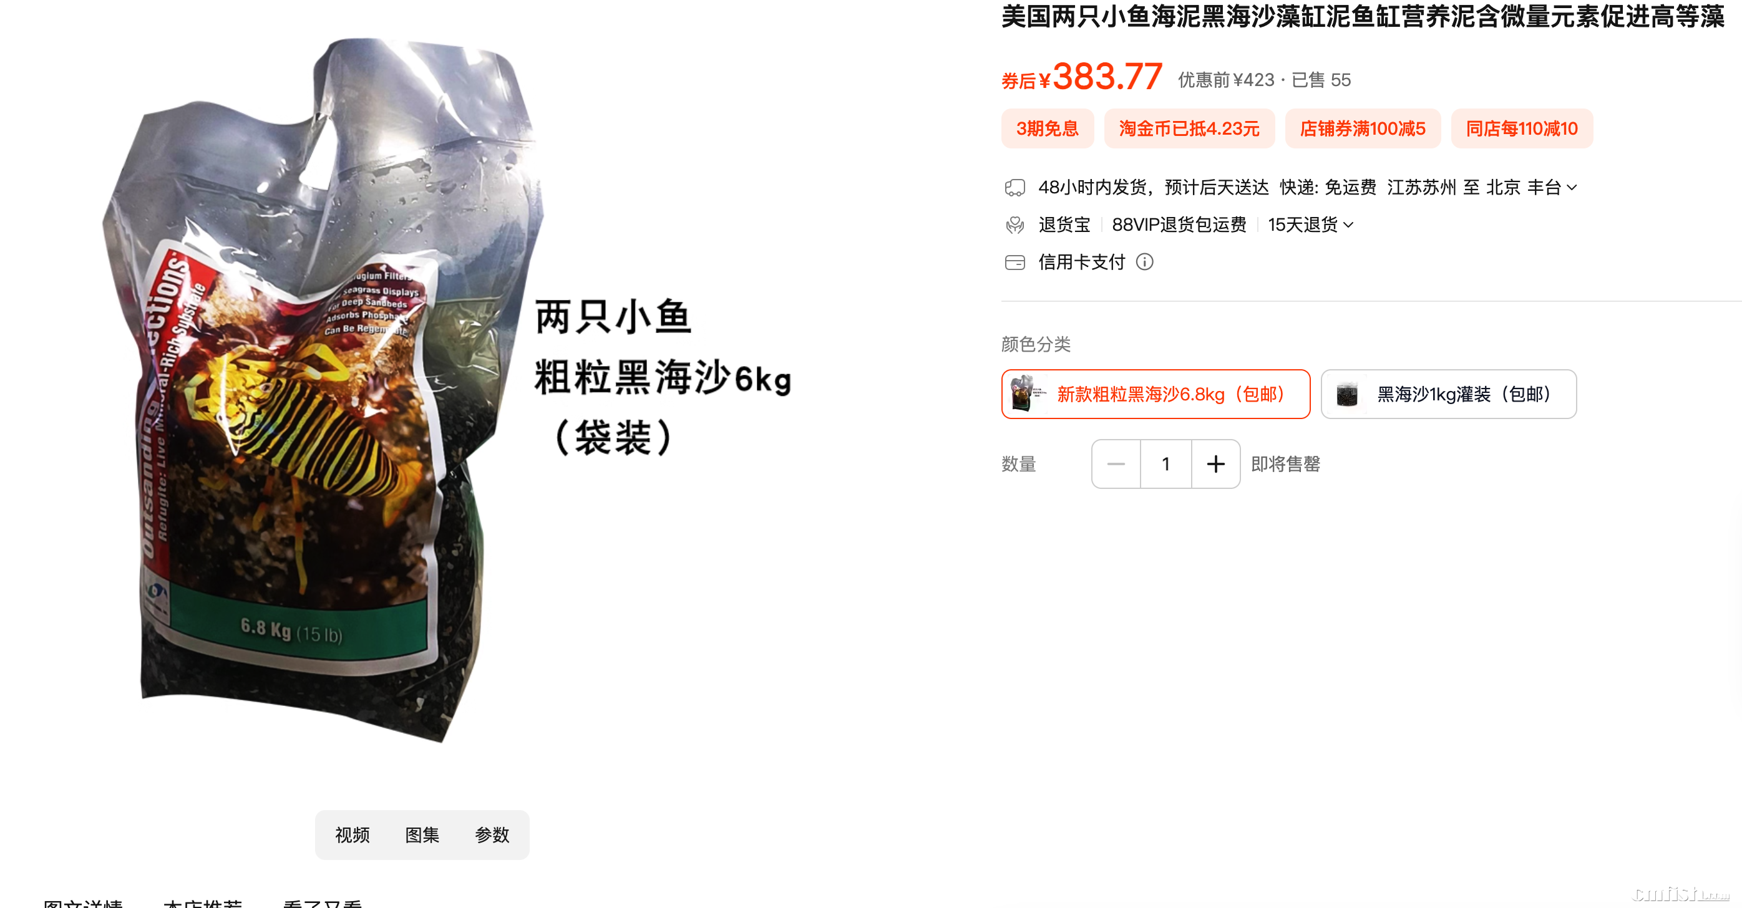Click the 6.8kg bag option thumbnail
The height and width of the screenshot is (908, 1742).
tap(1026, 394)
